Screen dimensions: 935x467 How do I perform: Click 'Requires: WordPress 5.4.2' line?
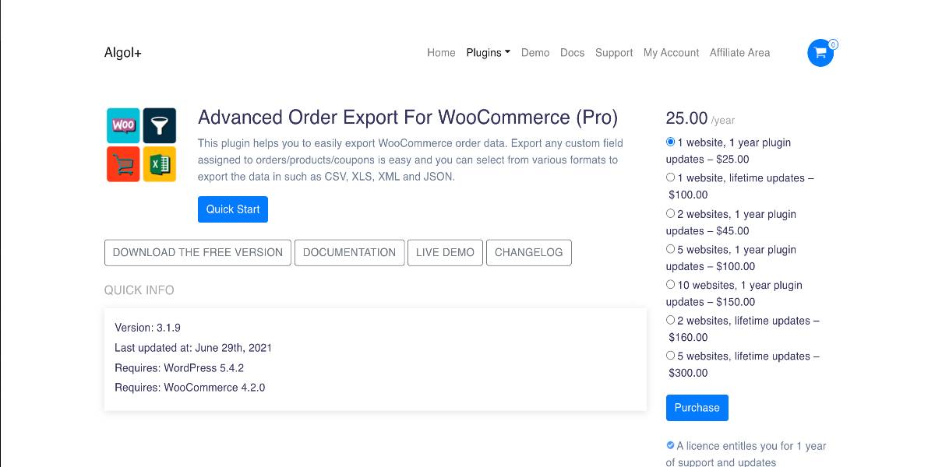pyautogui.click(x=179, y=367)
